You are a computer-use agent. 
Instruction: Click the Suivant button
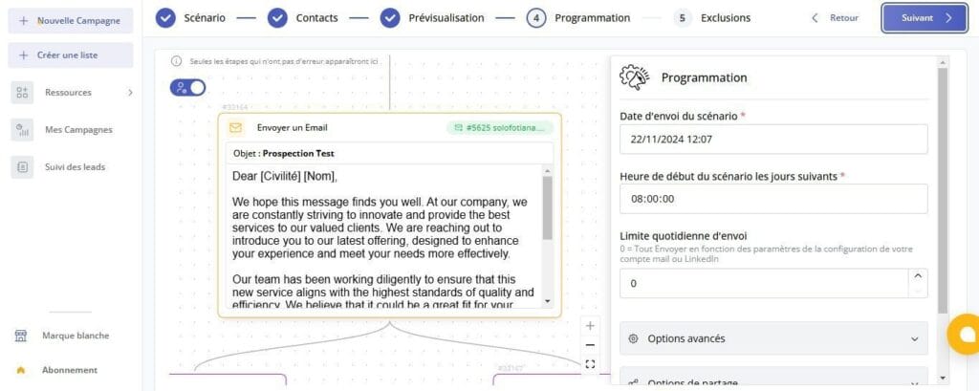click(925, 18)
